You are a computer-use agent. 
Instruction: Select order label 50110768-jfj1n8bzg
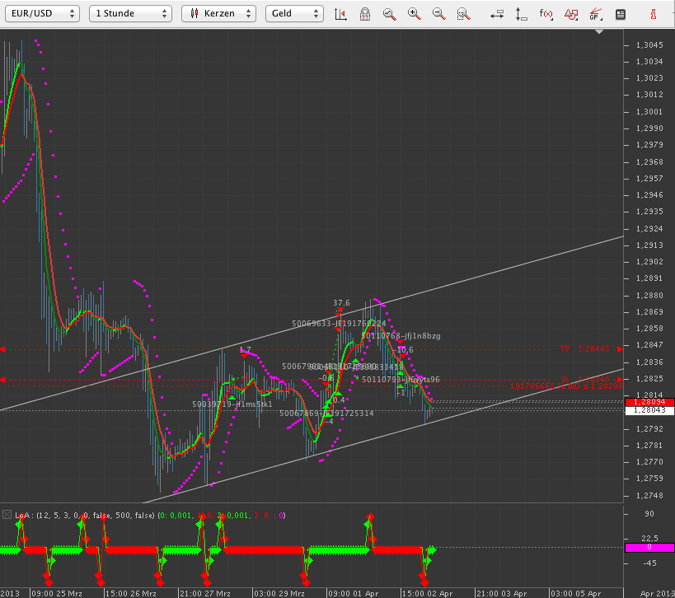[401, 336]
